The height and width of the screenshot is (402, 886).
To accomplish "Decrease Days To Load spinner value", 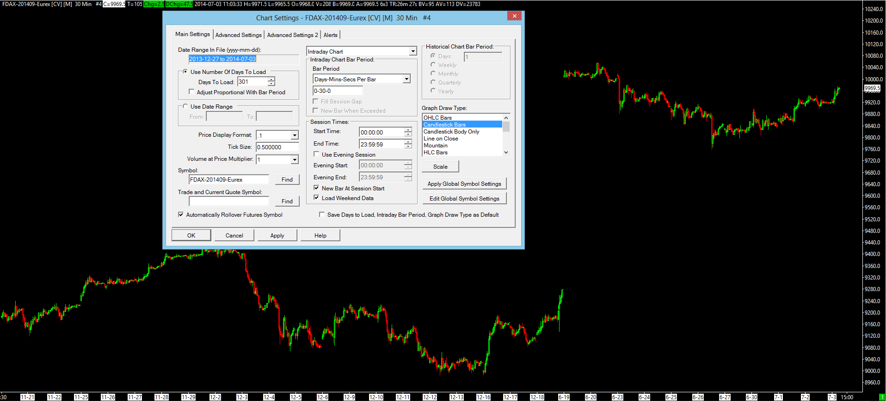I will (271, 84).
